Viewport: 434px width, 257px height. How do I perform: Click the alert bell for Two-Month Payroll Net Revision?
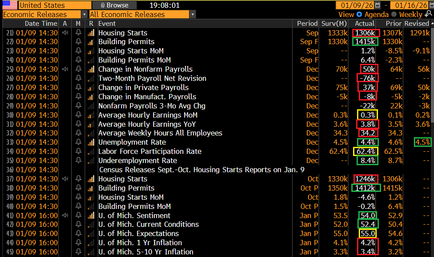pos(78,79)
